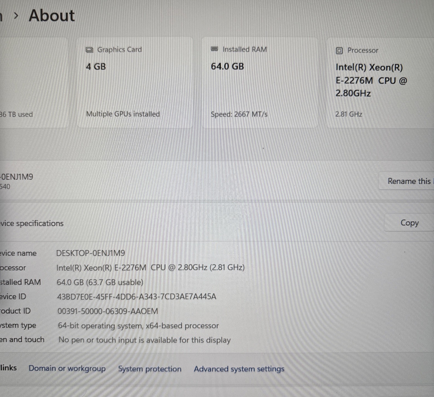This screenshot has height=397, width=434.
Task: Click the Product ID value 00391-50000-06309-AAOEM
Action: coord(108,311)
